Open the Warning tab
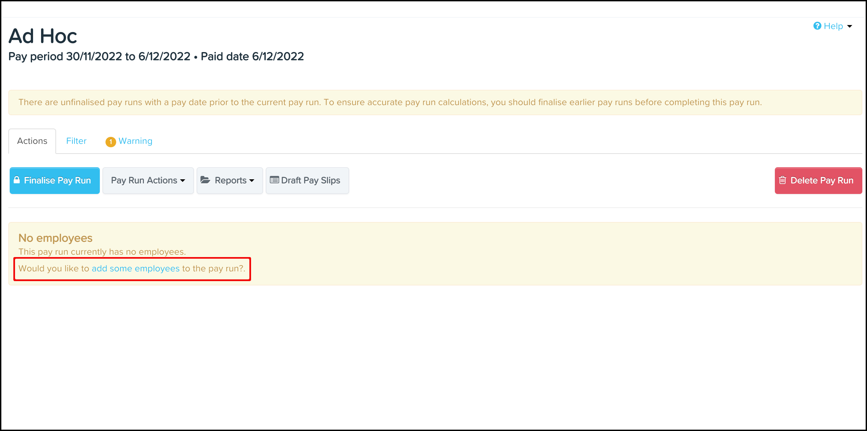 (x=129, y=141)
